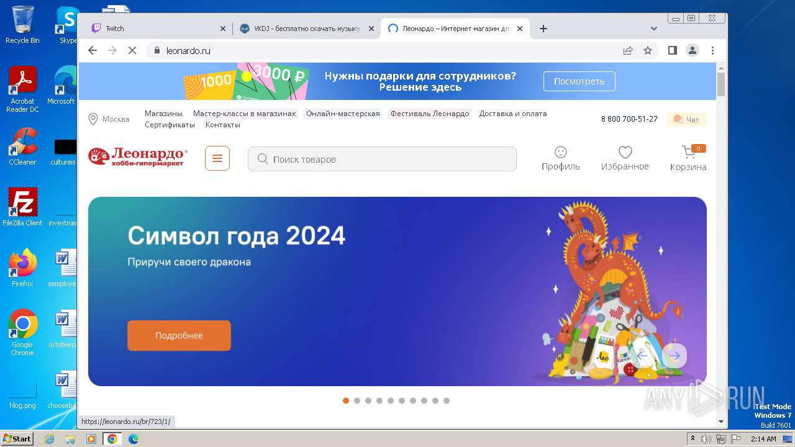
Task: Open Мастер-классы в магазинах link
Action: click(x=244, y=114)
